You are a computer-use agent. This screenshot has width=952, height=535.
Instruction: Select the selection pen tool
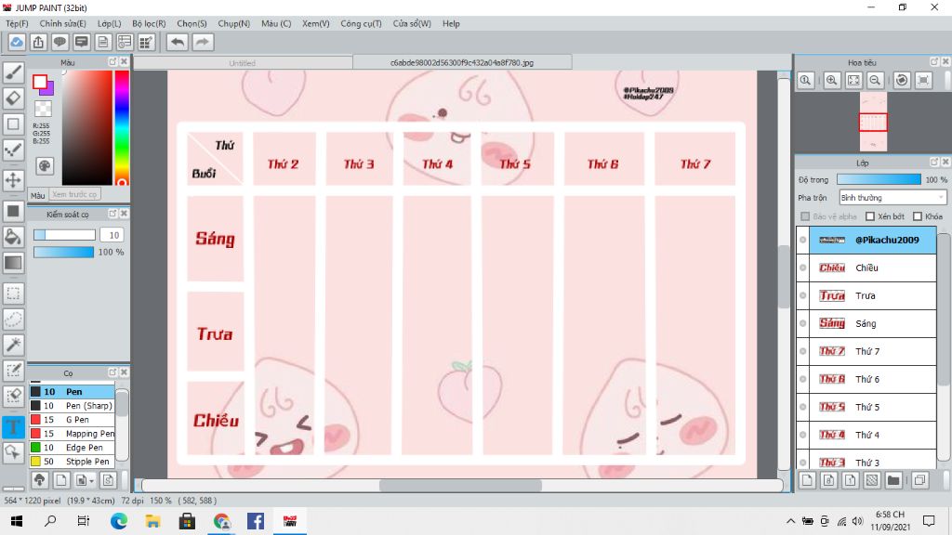coord(13,371)
